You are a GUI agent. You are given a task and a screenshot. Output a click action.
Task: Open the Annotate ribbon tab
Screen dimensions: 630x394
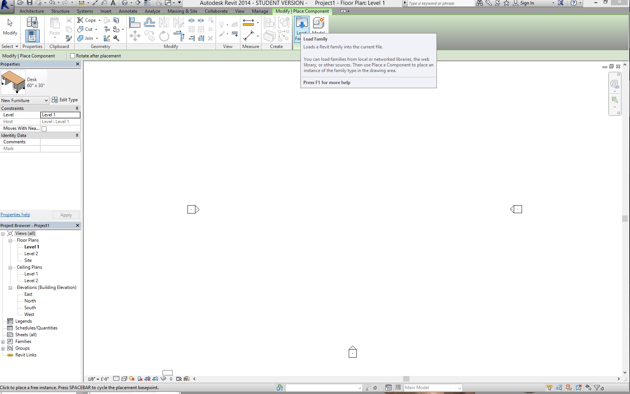(128, 11)
